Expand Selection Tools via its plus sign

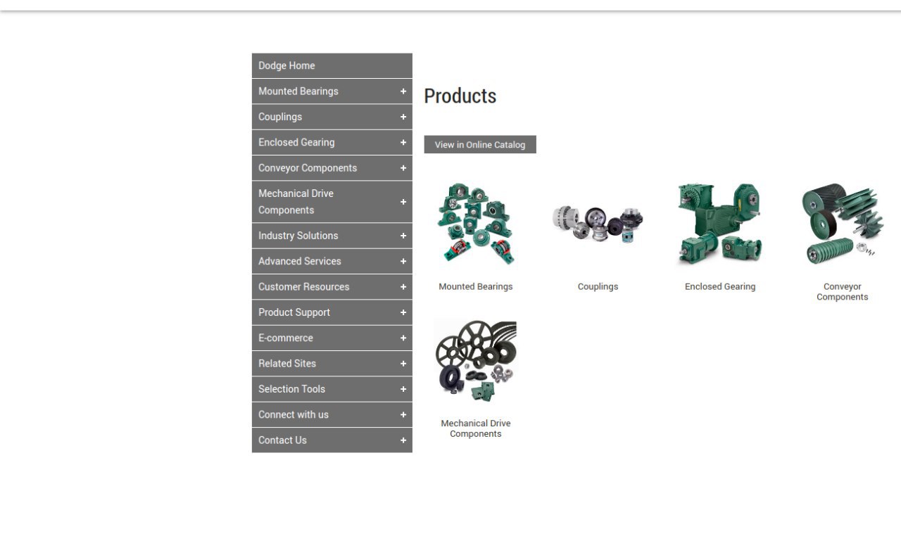click(403, 389)
